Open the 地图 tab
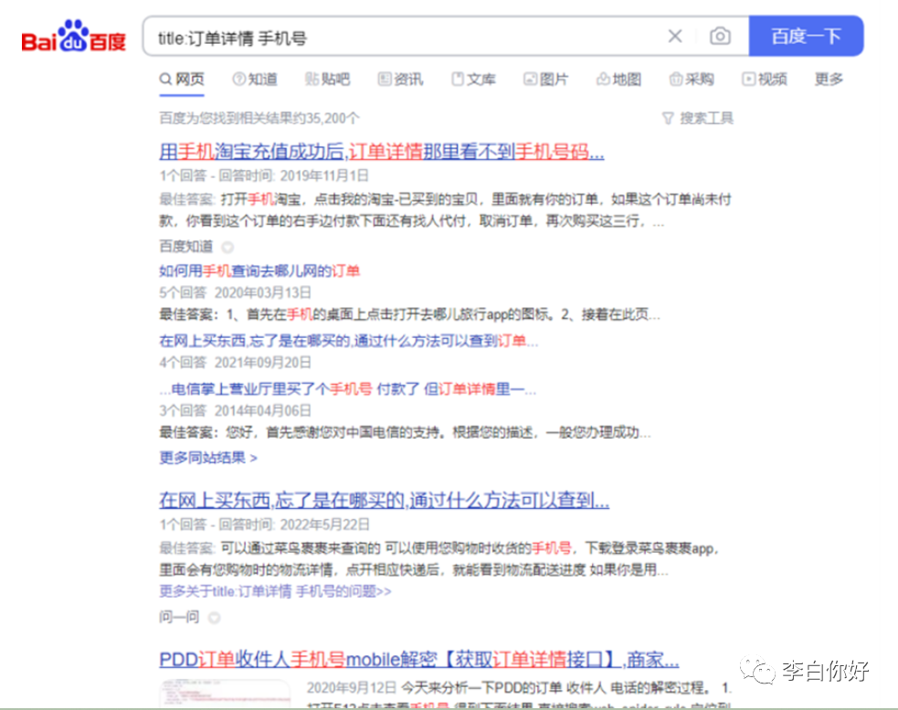 point(619,79)
